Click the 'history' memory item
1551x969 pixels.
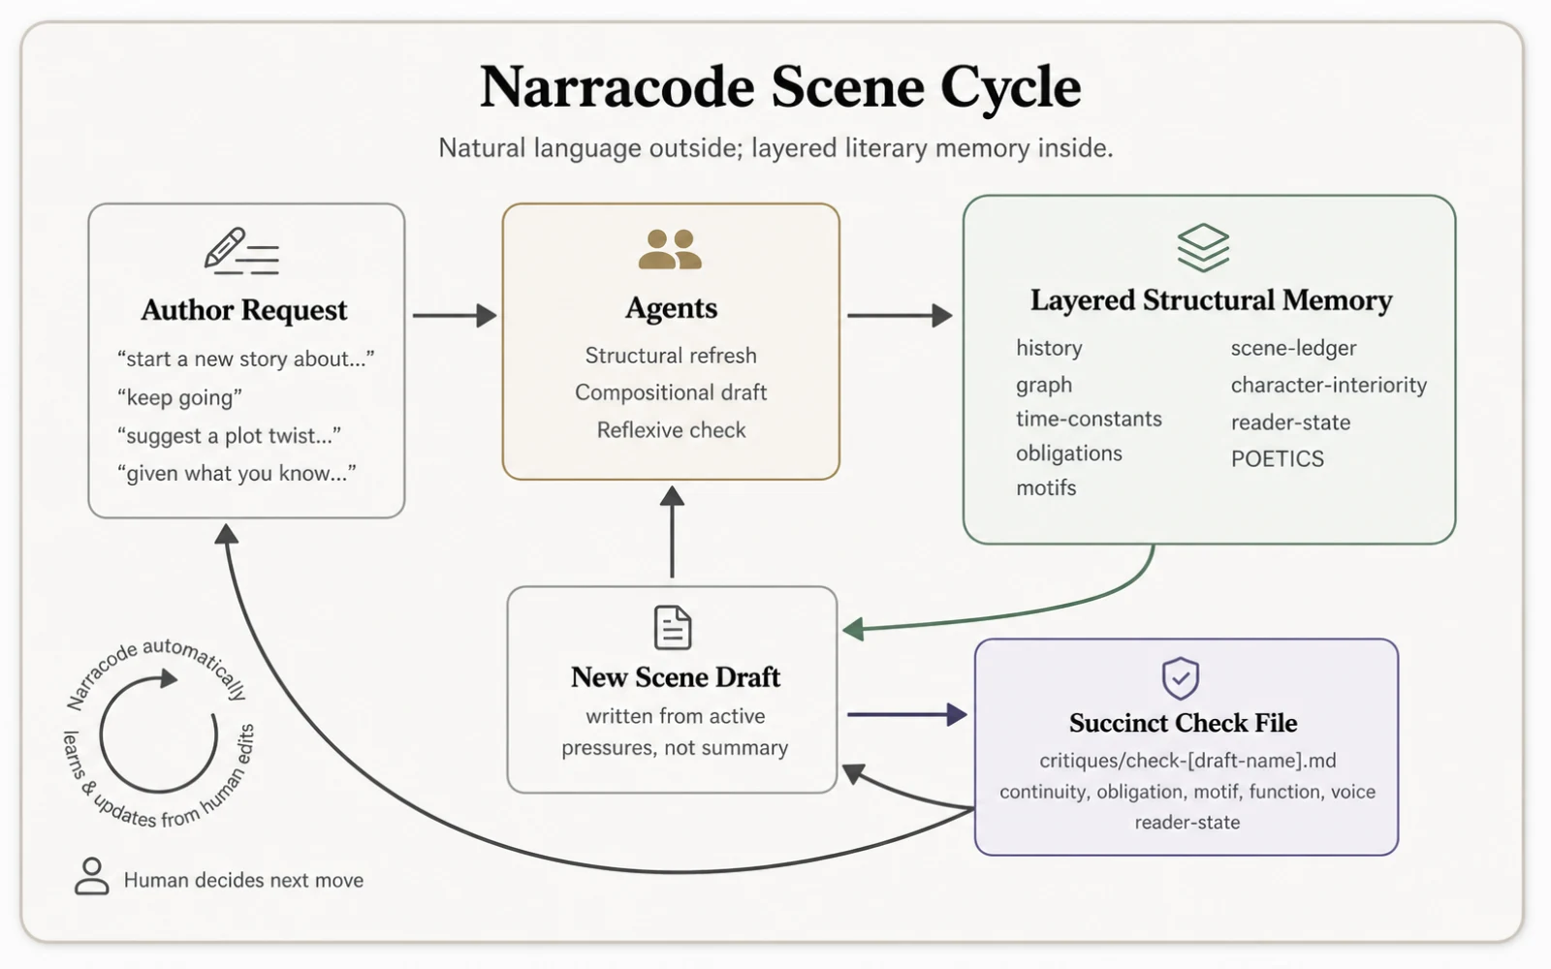coord(1049,348)
